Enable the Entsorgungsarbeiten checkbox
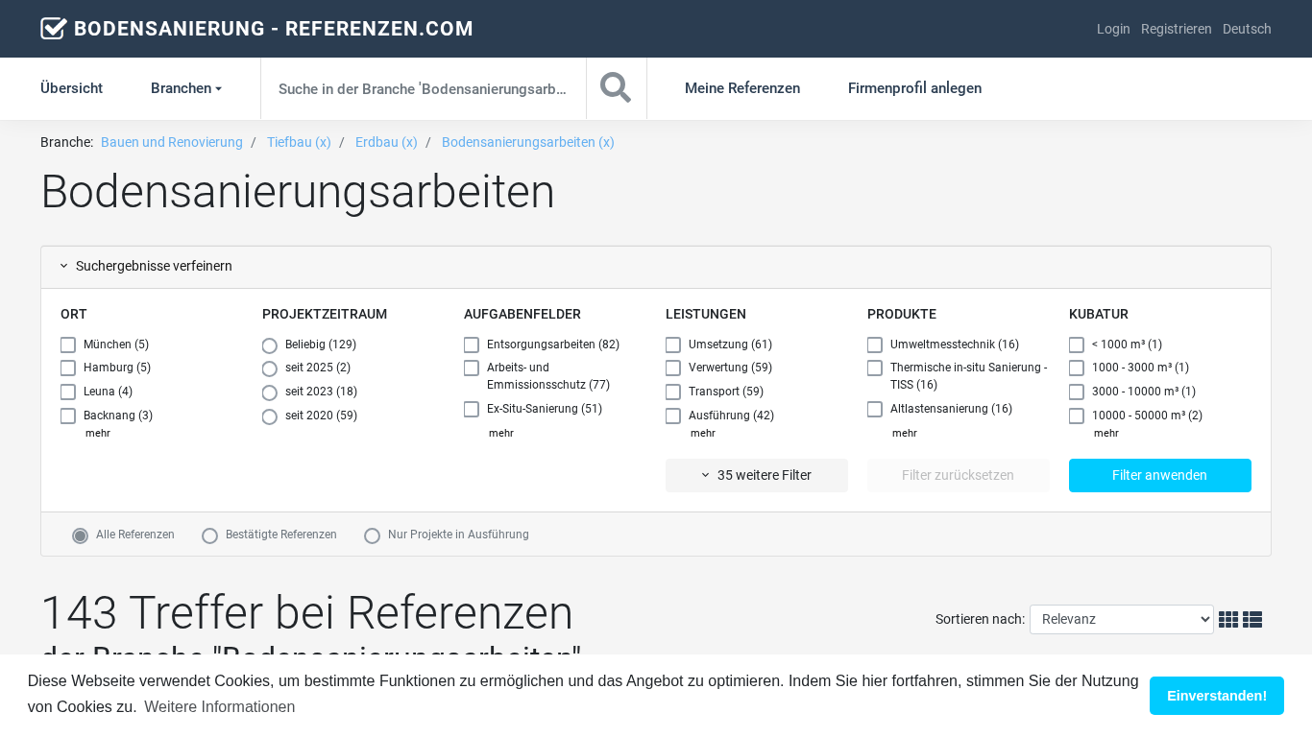 click(472, 345)
